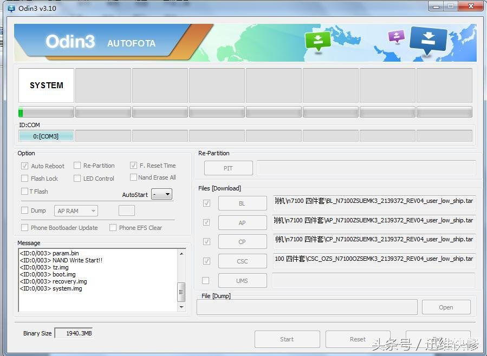The height and width of the screenshot is (356, 487).
Task: Click the Start button
Action: point(287,339)
